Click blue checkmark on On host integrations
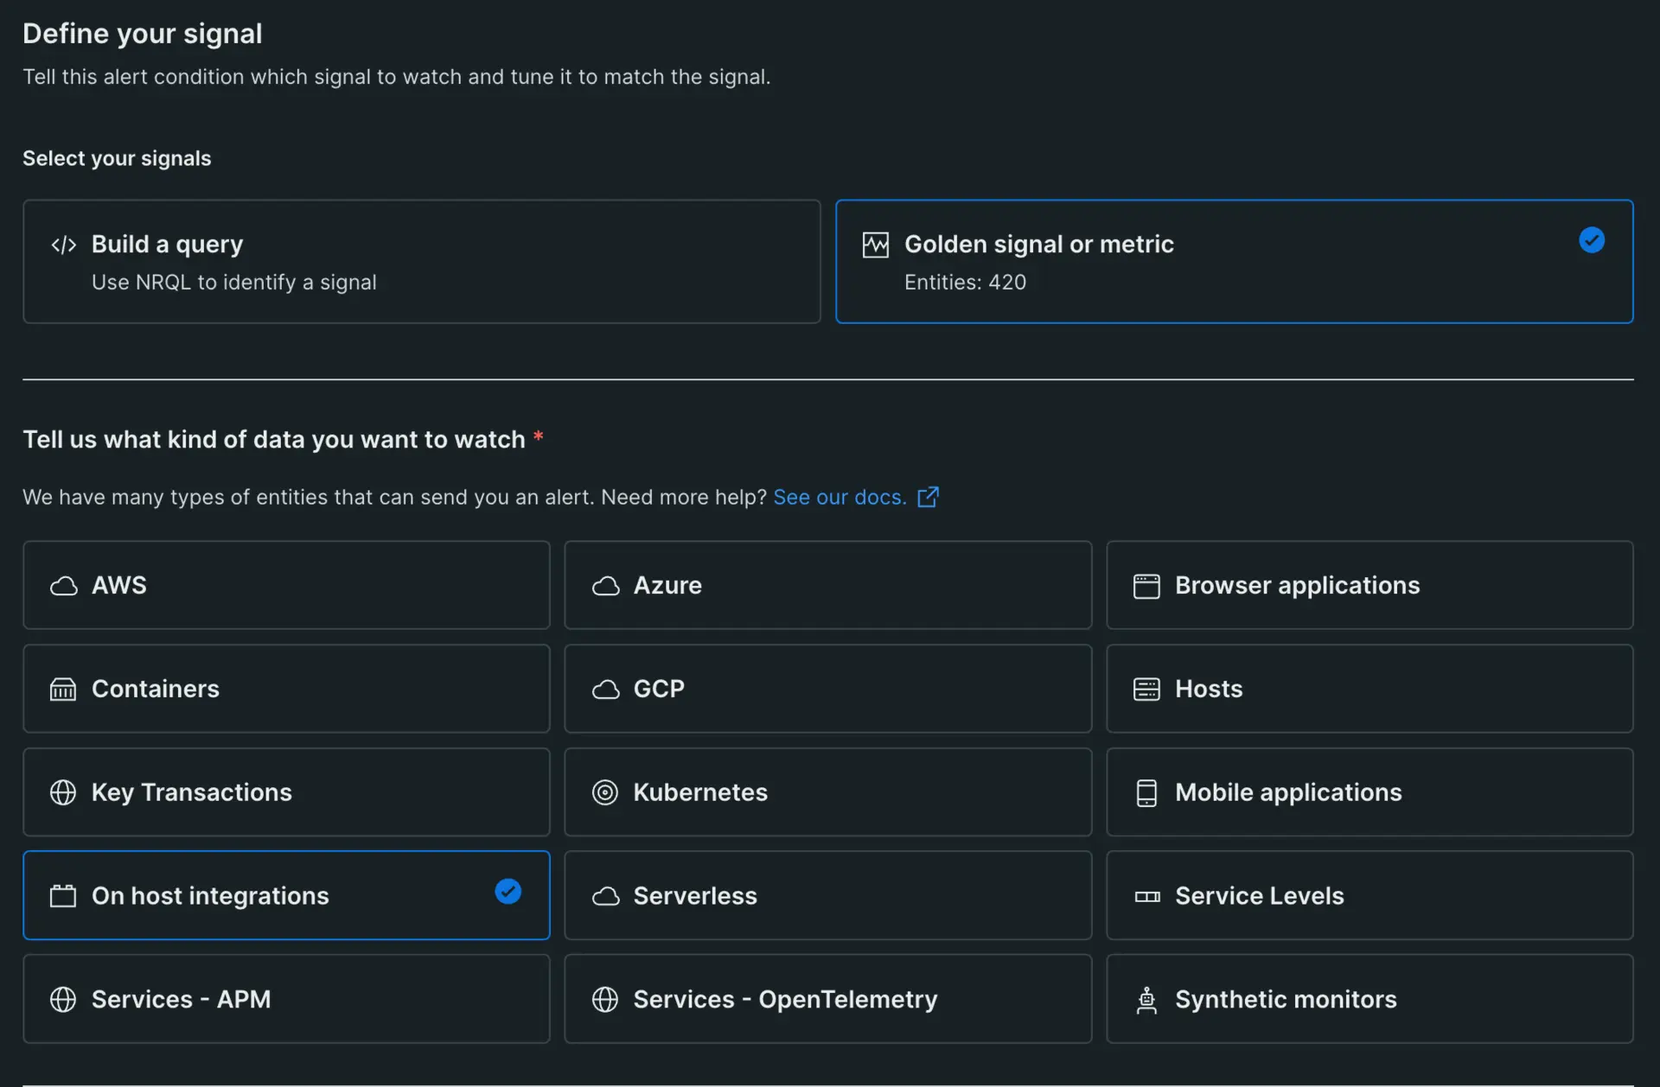1660x1087 pixels. pyautogui.click(x=508, y=891)
